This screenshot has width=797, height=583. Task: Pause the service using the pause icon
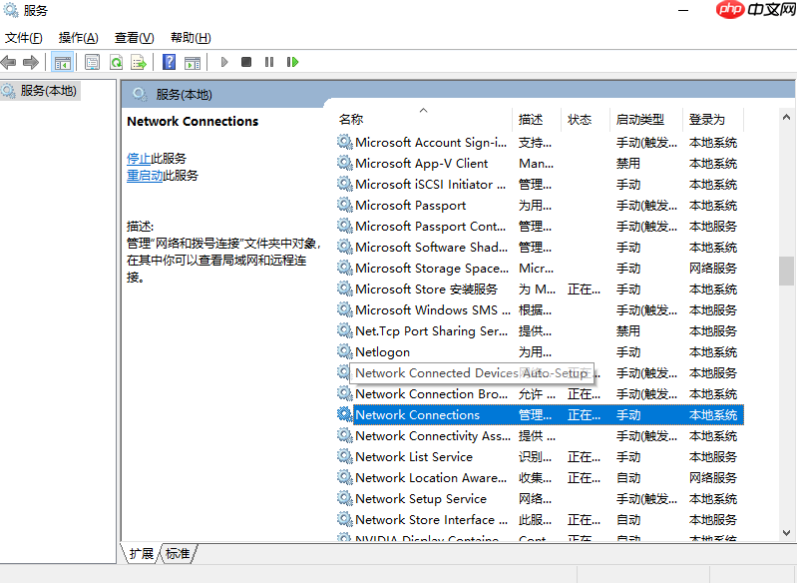(x=269, y=62)
